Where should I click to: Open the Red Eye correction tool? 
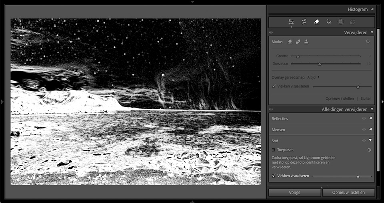(329, 22)
